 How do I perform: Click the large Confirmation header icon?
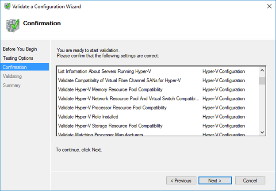(12, 26)
